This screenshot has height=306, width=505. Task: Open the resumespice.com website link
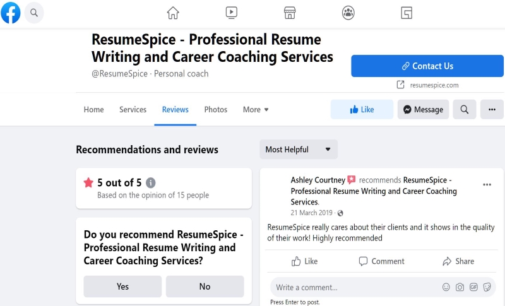tap(434, 85)
